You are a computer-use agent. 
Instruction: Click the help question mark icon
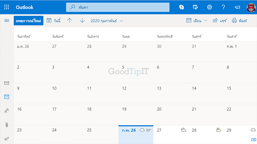click(x=223, y=7)
